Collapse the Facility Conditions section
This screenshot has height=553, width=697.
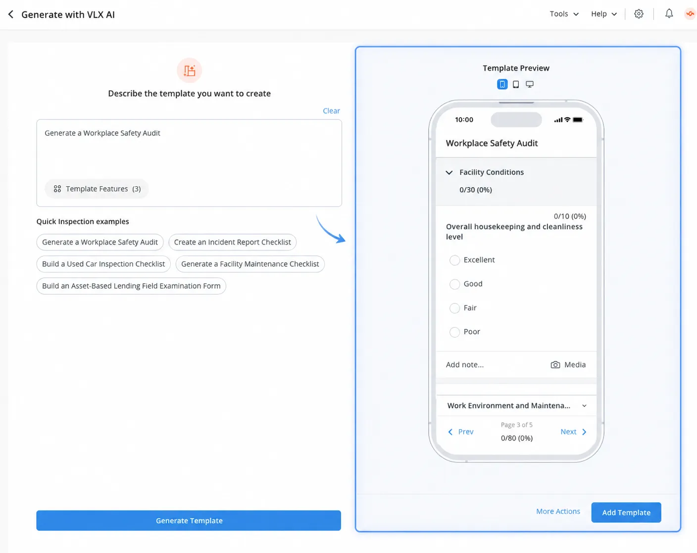(x=449, y=172)
